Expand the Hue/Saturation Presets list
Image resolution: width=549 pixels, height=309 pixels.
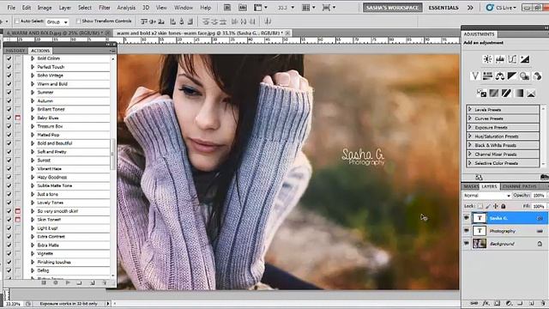click(470, 136)
